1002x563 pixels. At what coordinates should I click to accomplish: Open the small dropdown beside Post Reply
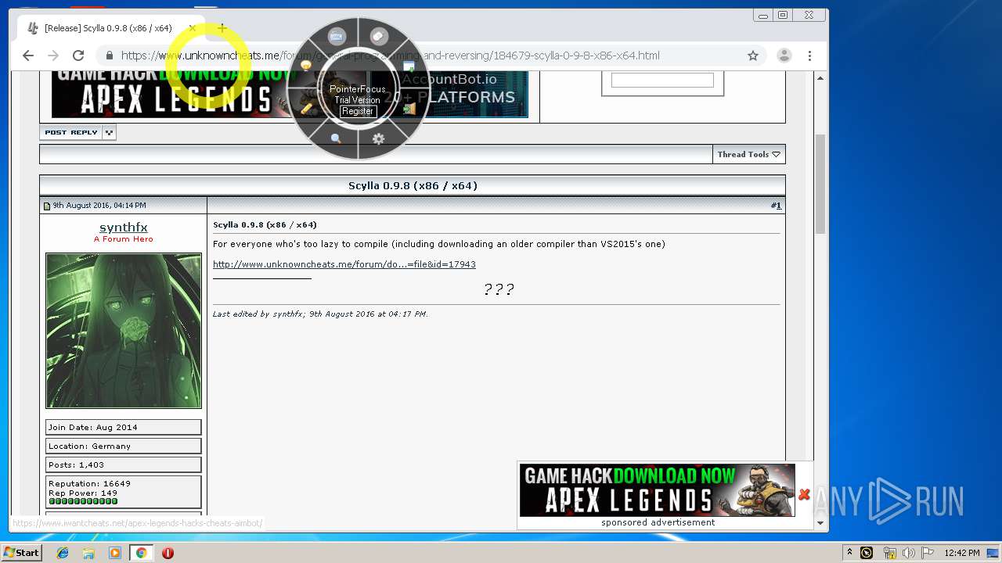pos(110,132)
